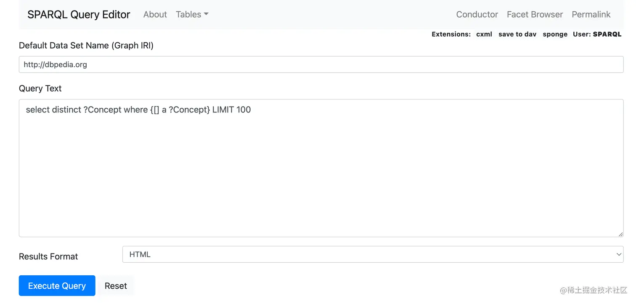Click the User: SPARQL label
Image resolution: width=636 pixels, height=303 pixels.
[597, 34]
